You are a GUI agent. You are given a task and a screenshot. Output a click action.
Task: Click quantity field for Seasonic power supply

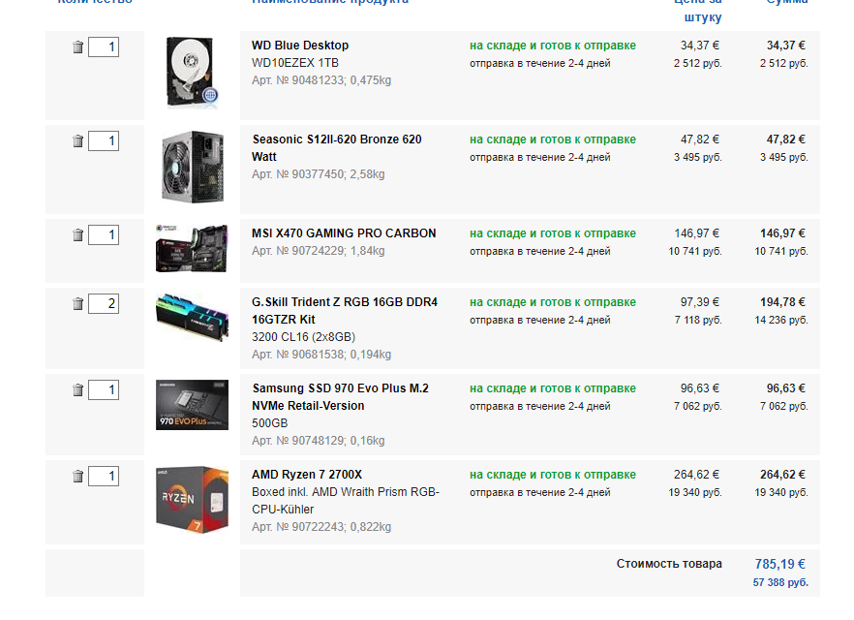pyautogui.click(x=104, y=141)
